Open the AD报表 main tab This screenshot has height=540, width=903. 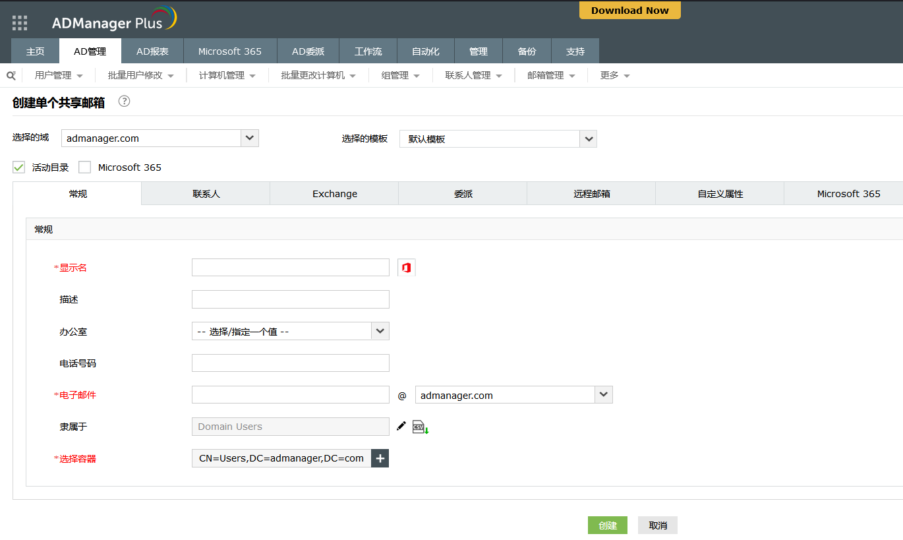pyautogui.click(x=152, y=51)
